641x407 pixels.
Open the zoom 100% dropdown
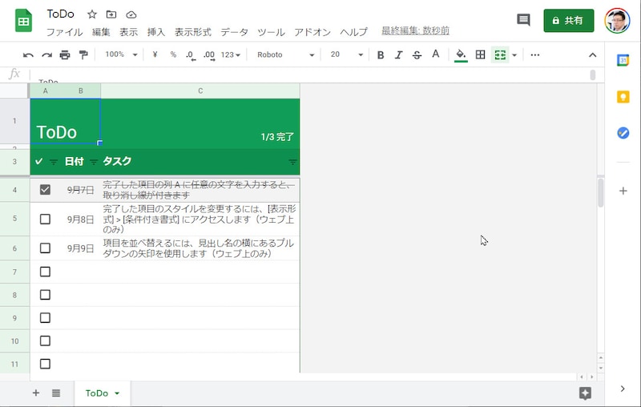pos(121,54)
